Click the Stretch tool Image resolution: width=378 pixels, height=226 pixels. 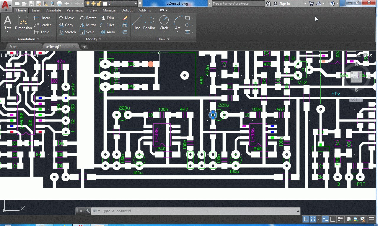(67, 32)
